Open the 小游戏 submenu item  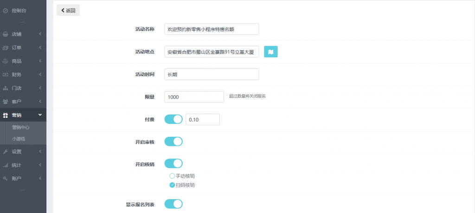pyautogui.click(x=19, y=139)
